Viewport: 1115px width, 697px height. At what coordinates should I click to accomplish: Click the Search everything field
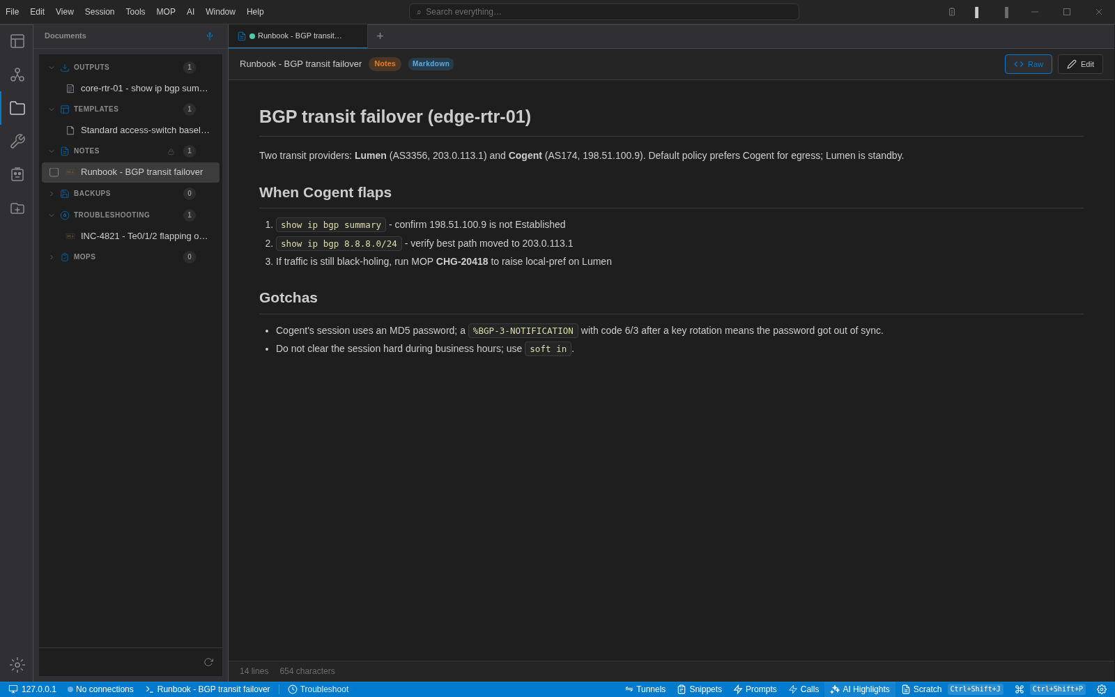[604, 12]
